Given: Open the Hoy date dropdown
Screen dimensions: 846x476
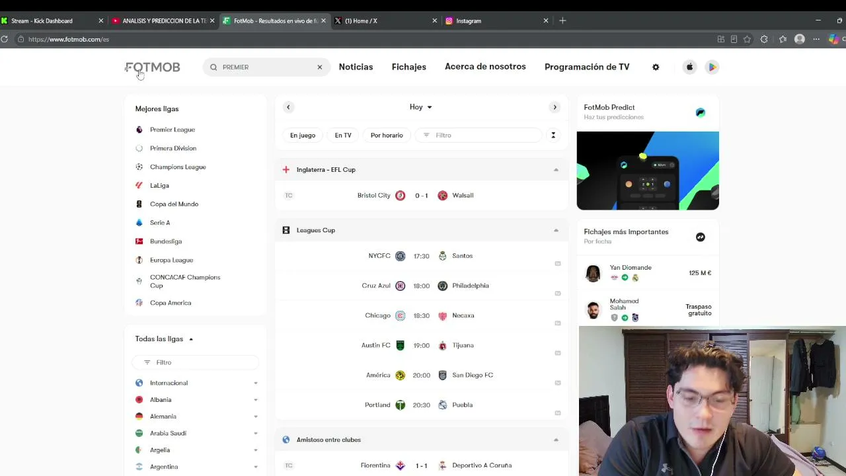Looking at the screenshot, I should click(x=421, y=107).
